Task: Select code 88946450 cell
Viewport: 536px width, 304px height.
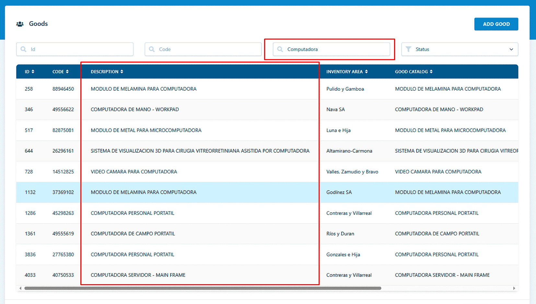Action: (63, 89)
